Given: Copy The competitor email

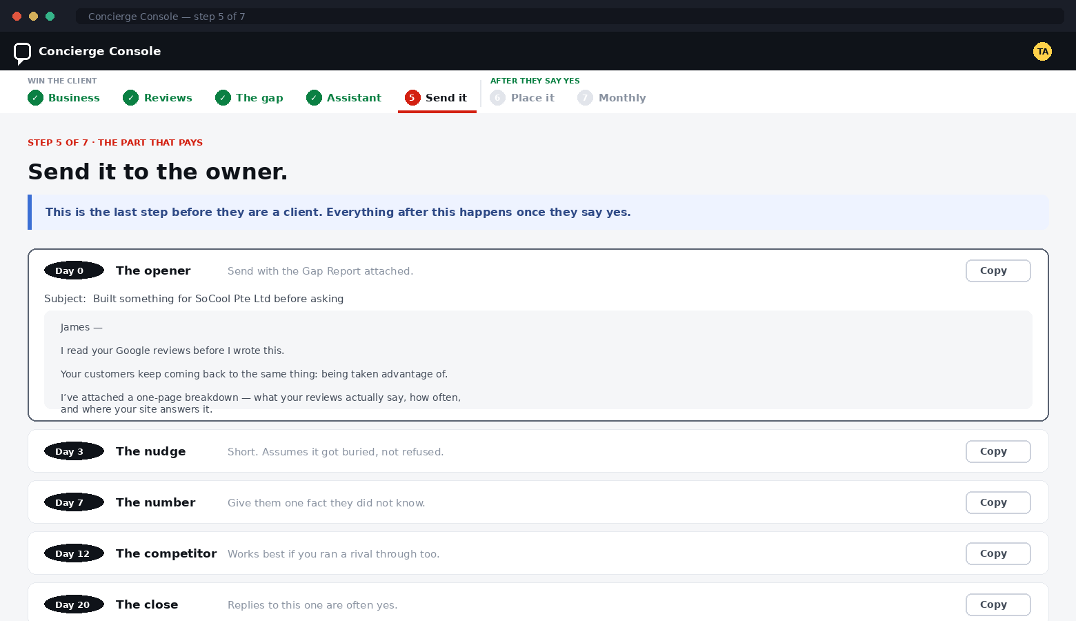Looking at the screenshot, I should coord(998,554).
